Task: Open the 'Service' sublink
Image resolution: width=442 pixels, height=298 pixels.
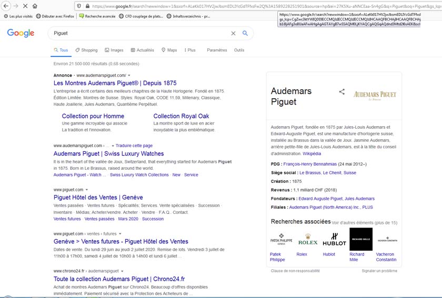Action: (x=191, y=175)
